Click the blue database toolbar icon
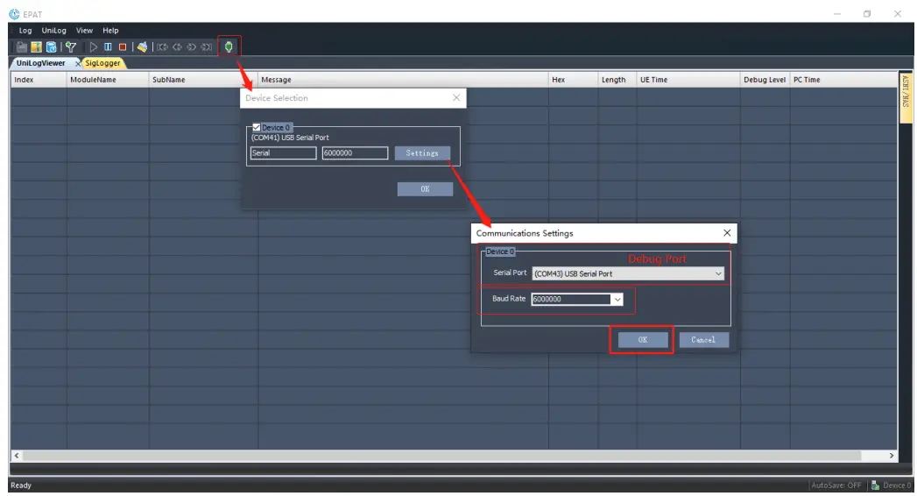The width and height of the screenshot is (917, 496). (x=52, y=46)
